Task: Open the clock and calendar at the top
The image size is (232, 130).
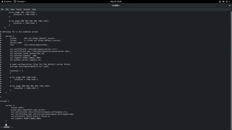Action: click(116, 1)
